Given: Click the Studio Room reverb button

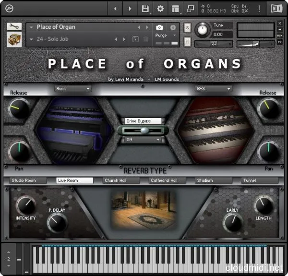Looking at the screenshot, I should (29, 180).
